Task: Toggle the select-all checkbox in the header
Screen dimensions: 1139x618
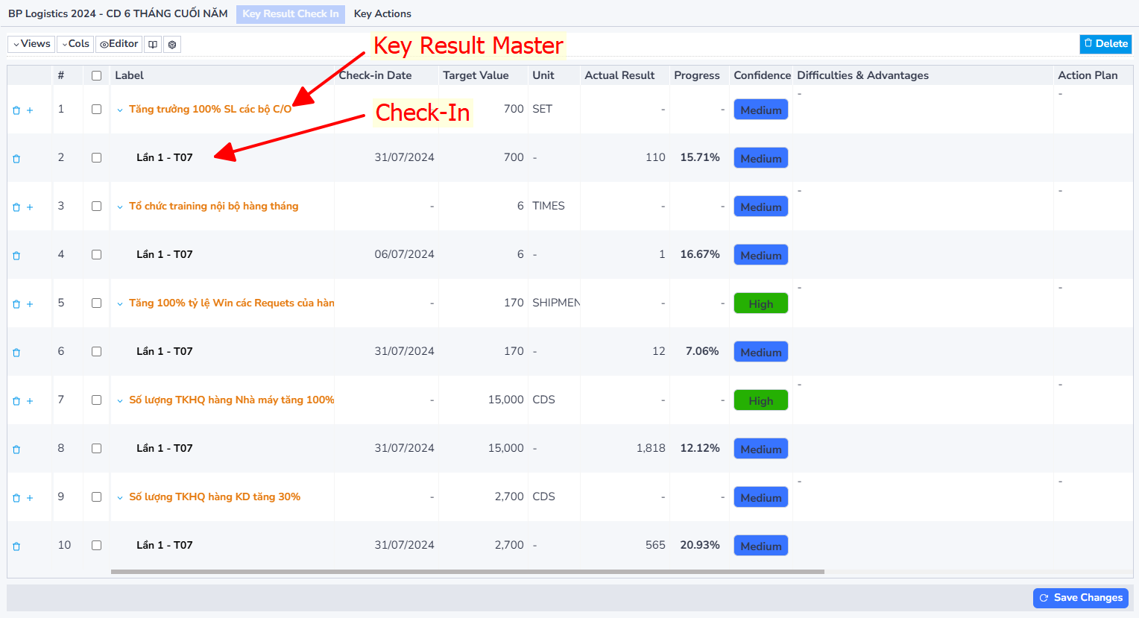Action: 96,75
